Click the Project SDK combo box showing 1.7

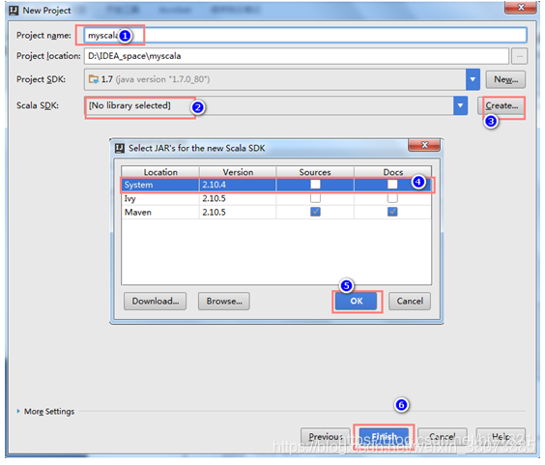click(x=282, y=79)
